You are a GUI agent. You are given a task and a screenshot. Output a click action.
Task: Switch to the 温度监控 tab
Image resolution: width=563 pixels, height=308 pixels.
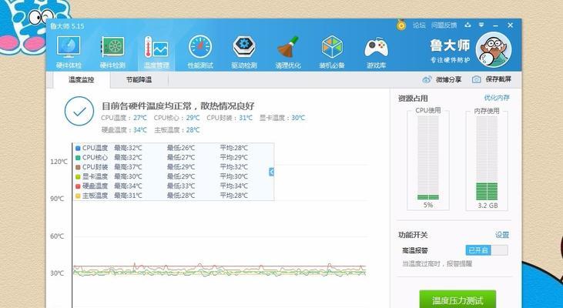(x=82, y=79)
